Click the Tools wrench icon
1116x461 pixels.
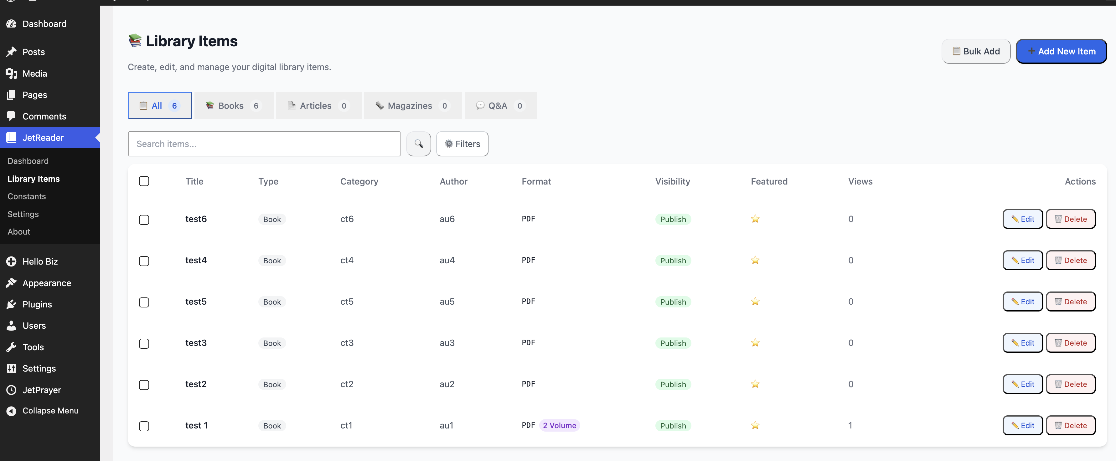11,347
